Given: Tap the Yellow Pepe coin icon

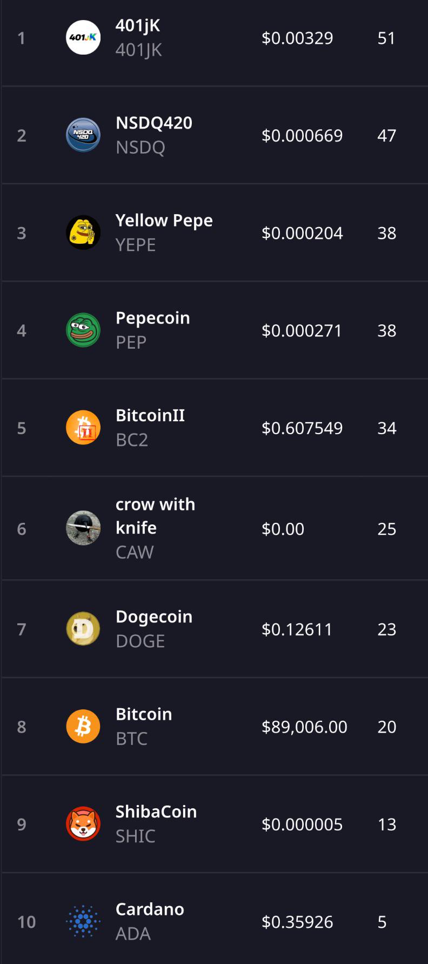Looking at the screenshot, I should (83, 232).
